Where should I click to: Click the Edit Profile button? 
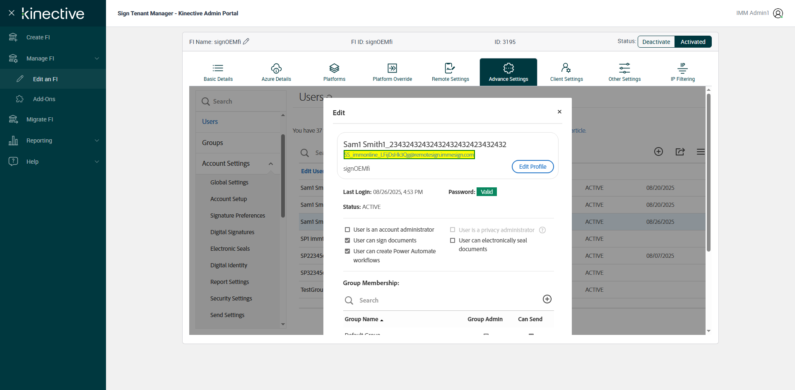tap(533, 167)
